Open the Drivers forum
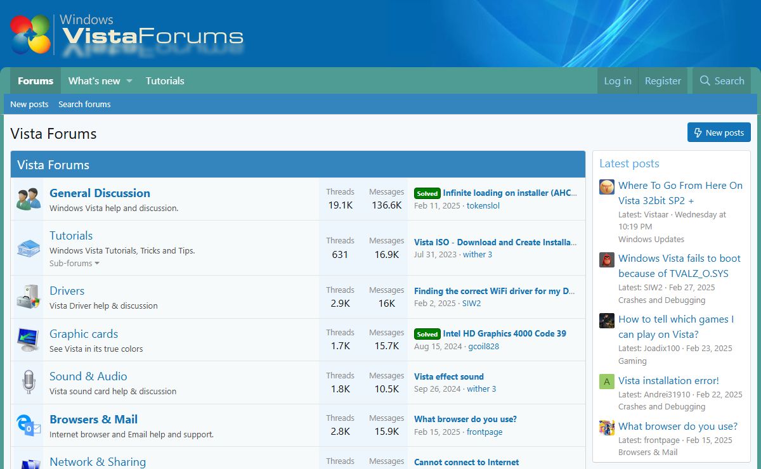Image resolution: width=761 pixels, height=469 pixels. (67, 291)
